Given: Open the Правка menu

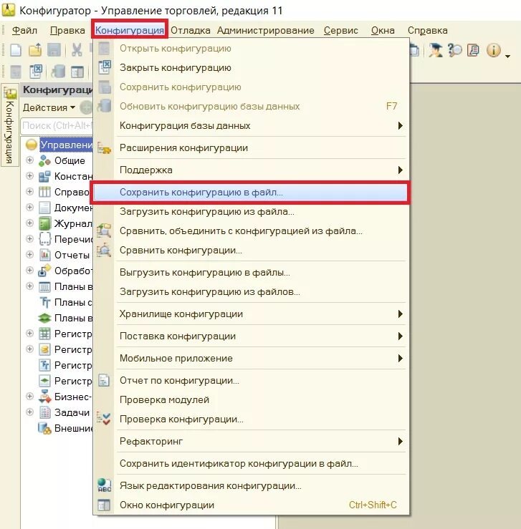Looking at the screenshot, I should [x=67, y=30].
